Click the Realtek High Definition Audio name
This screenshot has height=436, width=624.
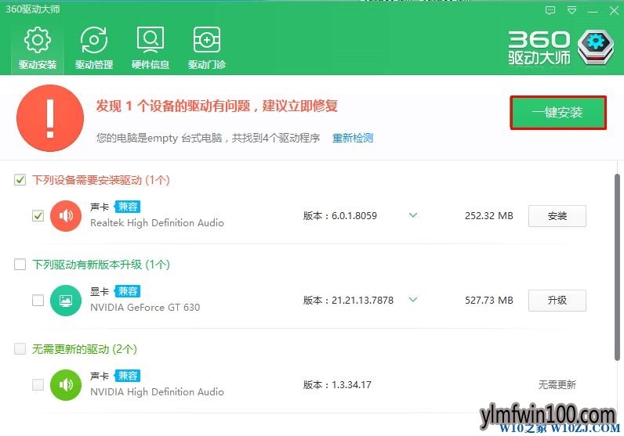[x=157, y=223]
